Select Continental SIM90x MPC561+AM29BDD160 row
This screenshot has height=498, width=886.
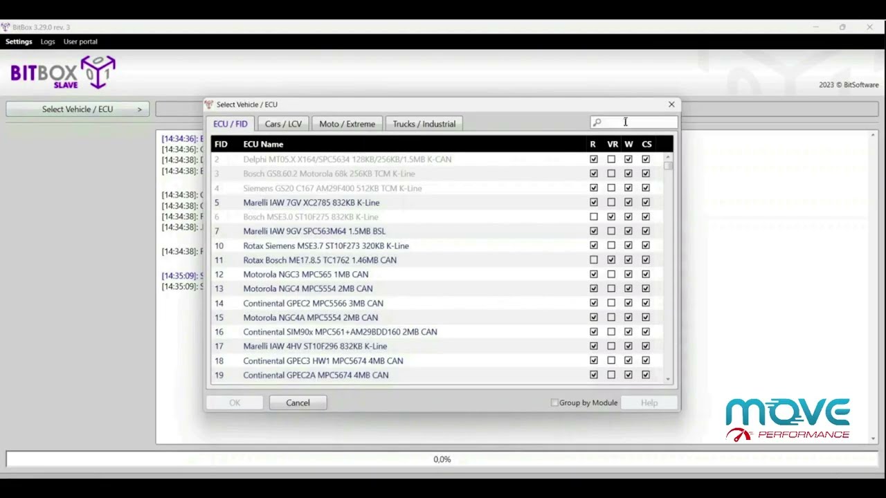tap(437, 332)
